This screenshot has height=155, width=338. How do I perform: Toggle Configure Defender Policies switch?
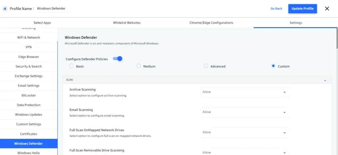pos(118,59)
